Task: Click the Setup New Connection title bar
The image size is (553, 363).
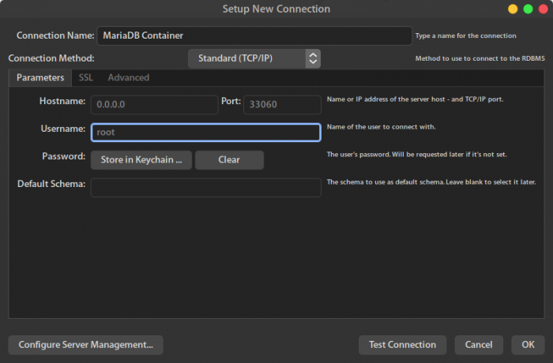Action: (276, 9)
